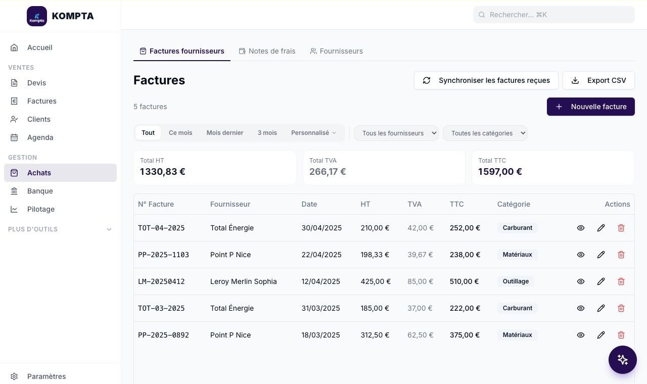
Task: Switch to the Notes de frais tab
Action: pos(267,51)
